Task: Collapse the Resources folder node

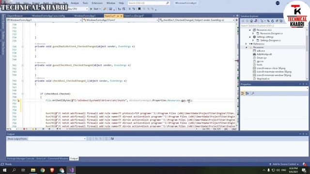Action: point(247,47)
